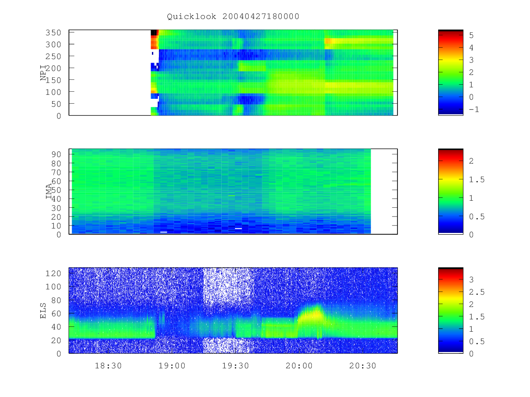Click the ELS colorbar scale
The width and height of the screenshot is (530, 397).
450,311
